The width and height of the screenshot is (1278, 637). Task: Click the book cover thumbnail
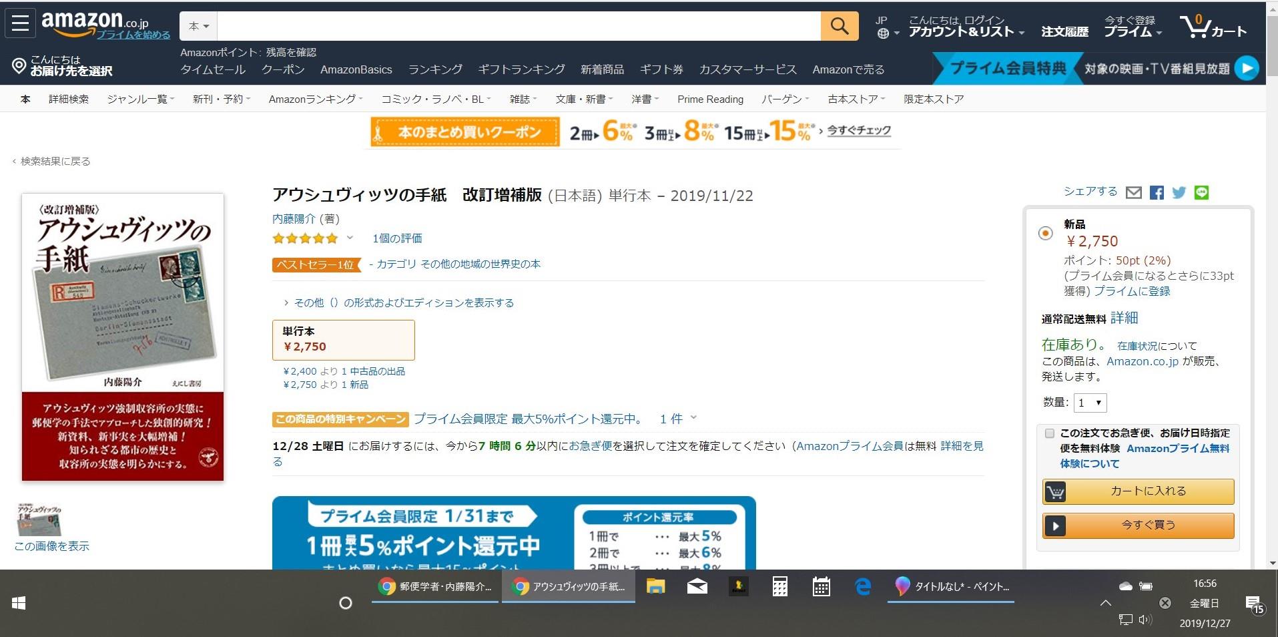click(x=39, y=519)
